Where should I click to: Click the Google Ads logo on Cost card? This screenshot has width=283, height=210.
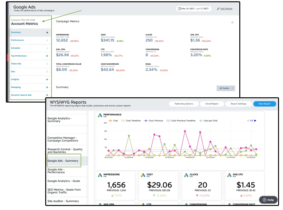click(142, 175)
